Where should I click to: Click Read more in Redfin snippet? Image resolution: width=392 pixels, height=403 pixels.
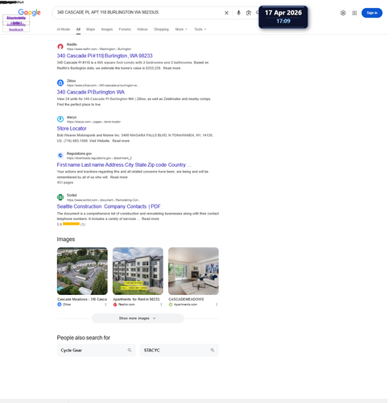[171, 69]
